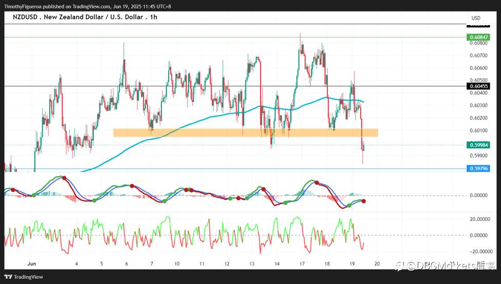Click the 0.60100 price axis value
Screen dimensions: 501x284
478,130
